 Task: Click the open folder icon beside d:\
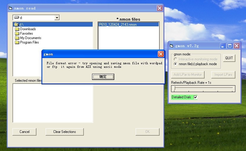pos(16,25)
